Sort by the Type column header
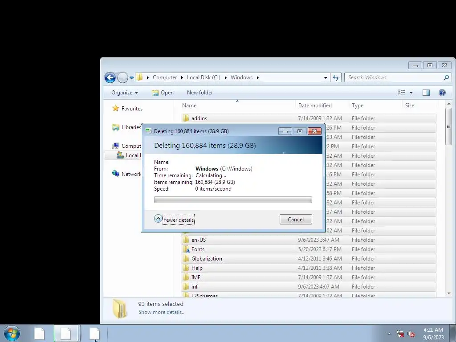 click(x=376, y=105)
